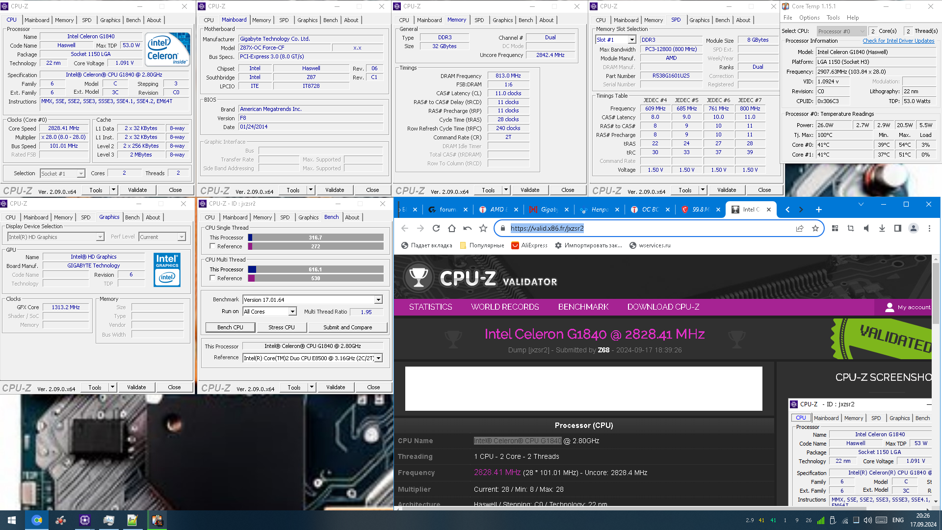
Task: Go to the browser home page icon
Action: coord(452,228)
